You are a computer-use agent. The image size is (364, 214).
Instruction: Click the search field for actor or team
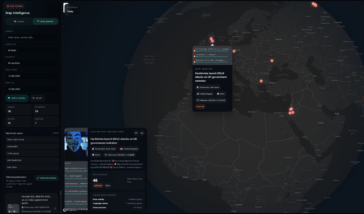click(x=32, y=37)
